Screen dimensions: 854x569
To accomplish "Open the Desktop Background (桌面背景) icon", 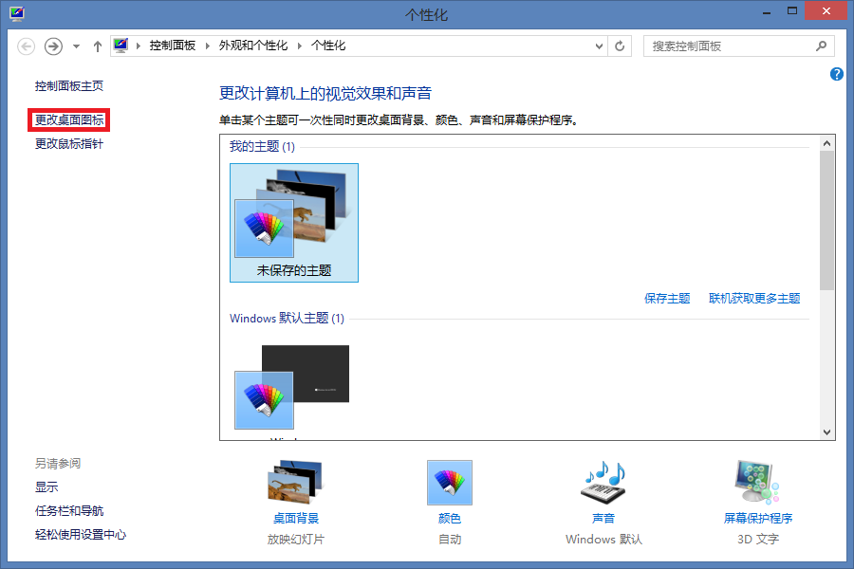I will pos(295,482).
